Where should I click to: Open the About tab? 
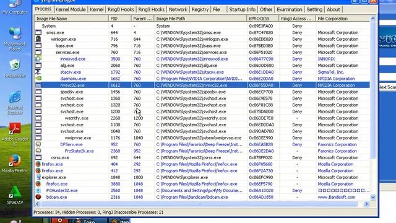[x=334, y=10]
